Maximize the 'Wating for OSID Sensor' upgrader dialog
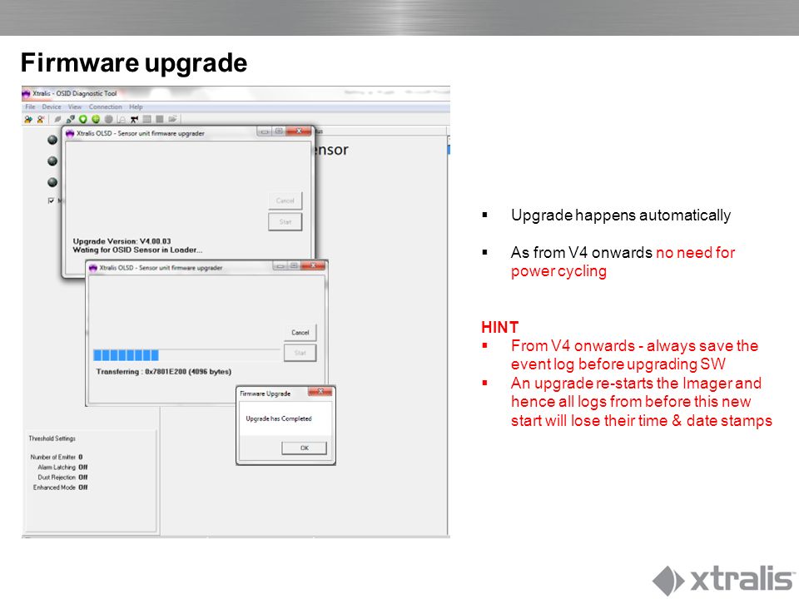This screenshot has width=799, height=599. click(279, 131)
